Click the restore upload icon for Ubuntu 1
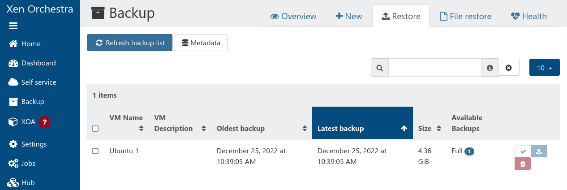Image resolution: width=567 pixels, height=190 pixels. point(539,151)
